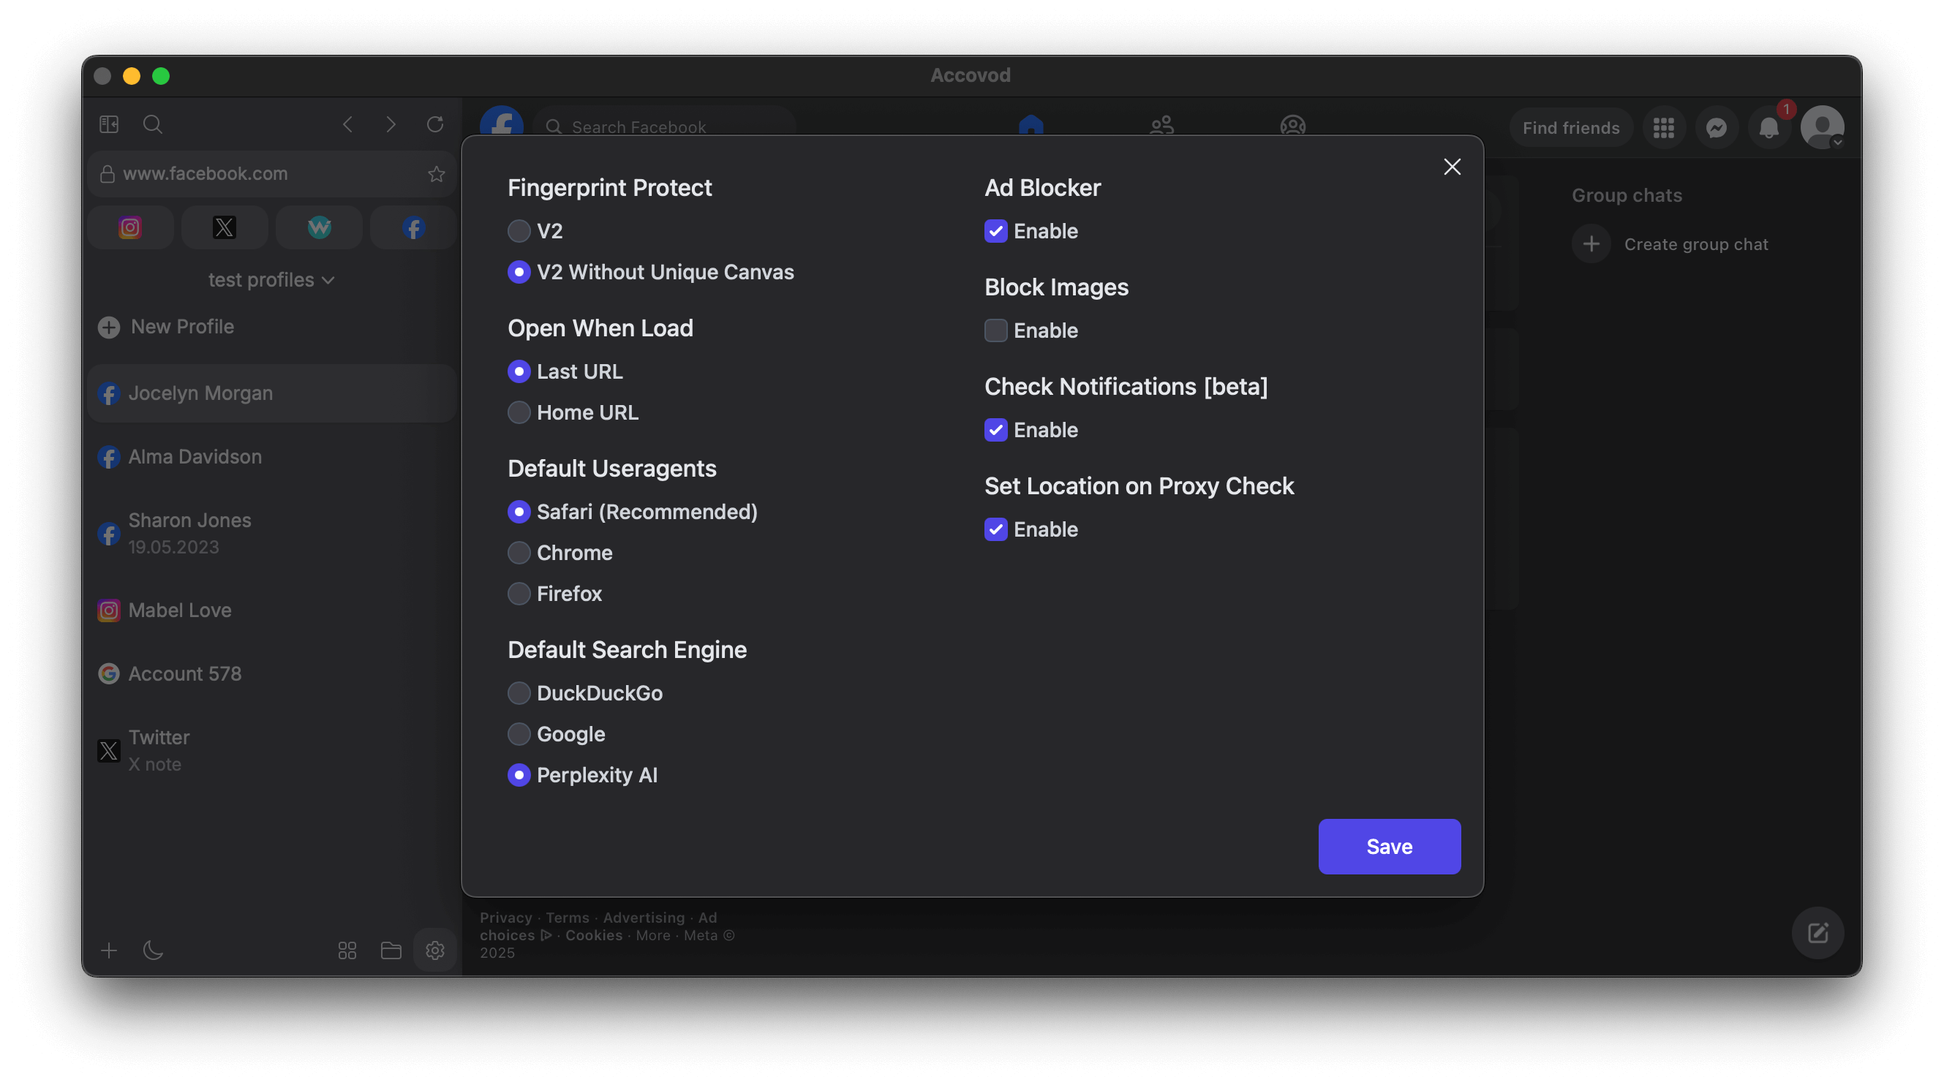Switch profiles to grid view
The height and width of the screenshot is (1085, 1944).
pyautogui.click(x=347, y=950)
